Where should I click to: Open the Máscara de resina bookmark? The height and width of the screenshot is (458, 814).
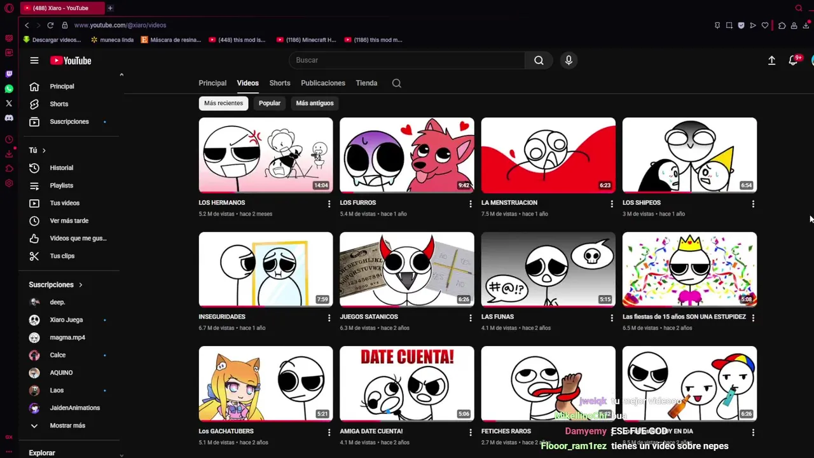[171, 40]
